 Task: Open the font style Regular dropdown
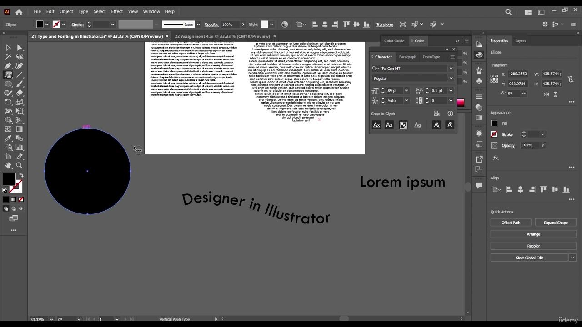pyautogui.click(x=451, y=79)
